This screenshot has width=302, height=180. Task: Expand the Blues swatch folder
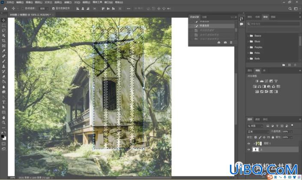point(248,42)
